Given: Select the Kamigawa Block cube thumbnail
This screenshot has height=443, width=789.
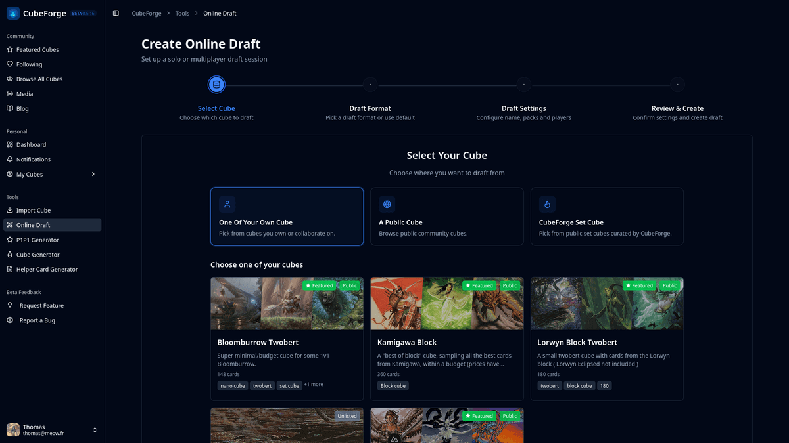Looking at the screenshot, I should point(446,303).
